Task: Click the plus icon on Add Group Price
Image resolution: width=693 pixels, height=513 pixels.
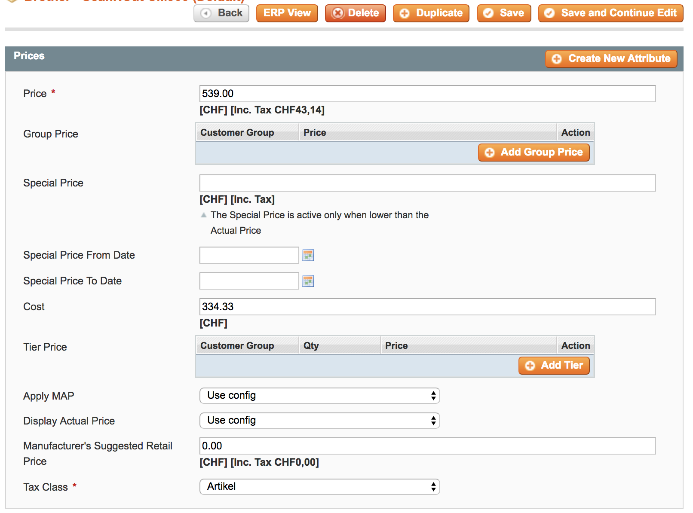Action: (x=489, y=152)
